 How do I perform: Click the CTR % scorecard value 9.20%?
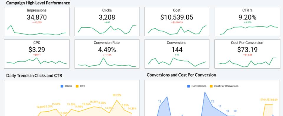point(247,17)
